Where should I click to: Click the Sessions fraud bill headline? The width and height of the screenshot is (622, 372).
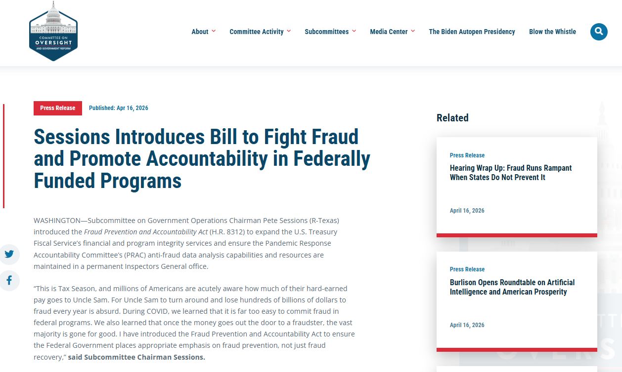[x=202, y=159]
